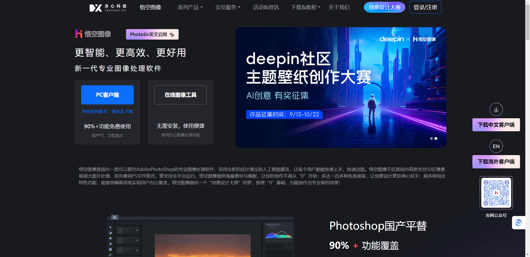The height and width of the screenshot is (257, 530).
Task: Click the YeeHeart Inc logo
Action: 108,7
